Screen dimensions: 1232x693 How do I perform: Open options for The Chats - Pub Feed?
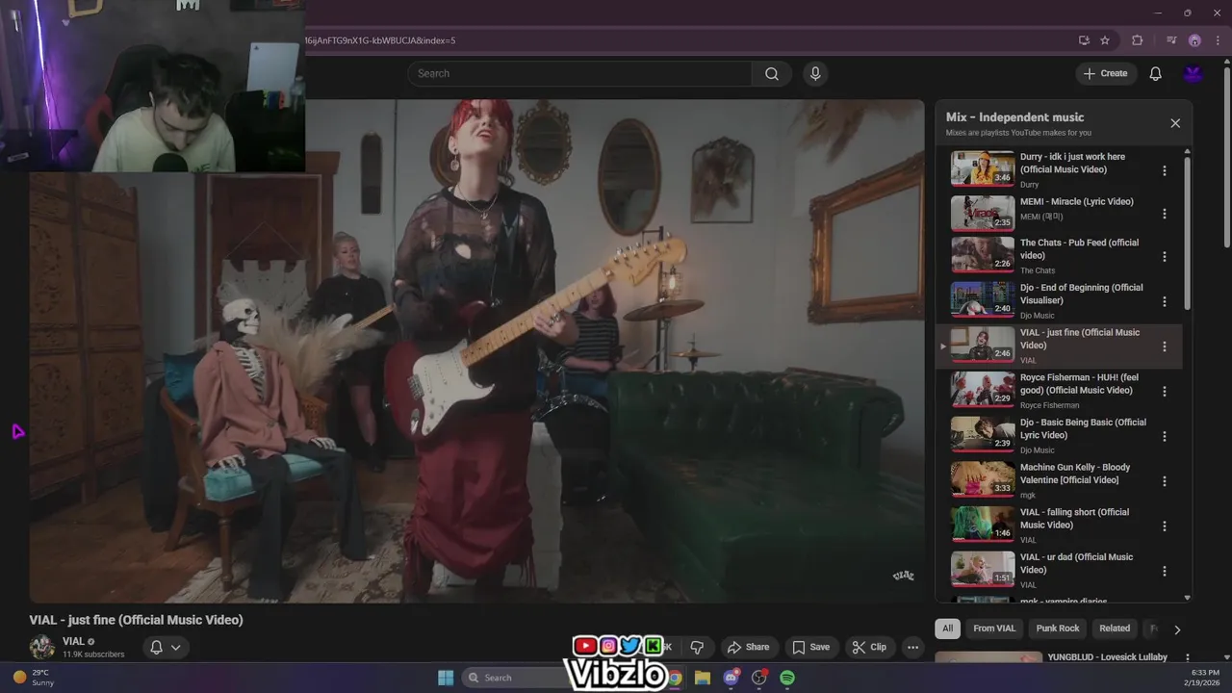tap(1165, 257)
